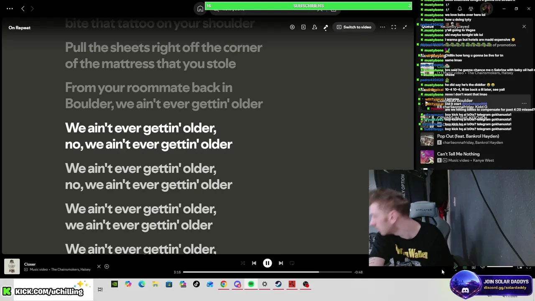Open the user profile avatar
This screenshot has height=301, width=535.
coord(486,9)
